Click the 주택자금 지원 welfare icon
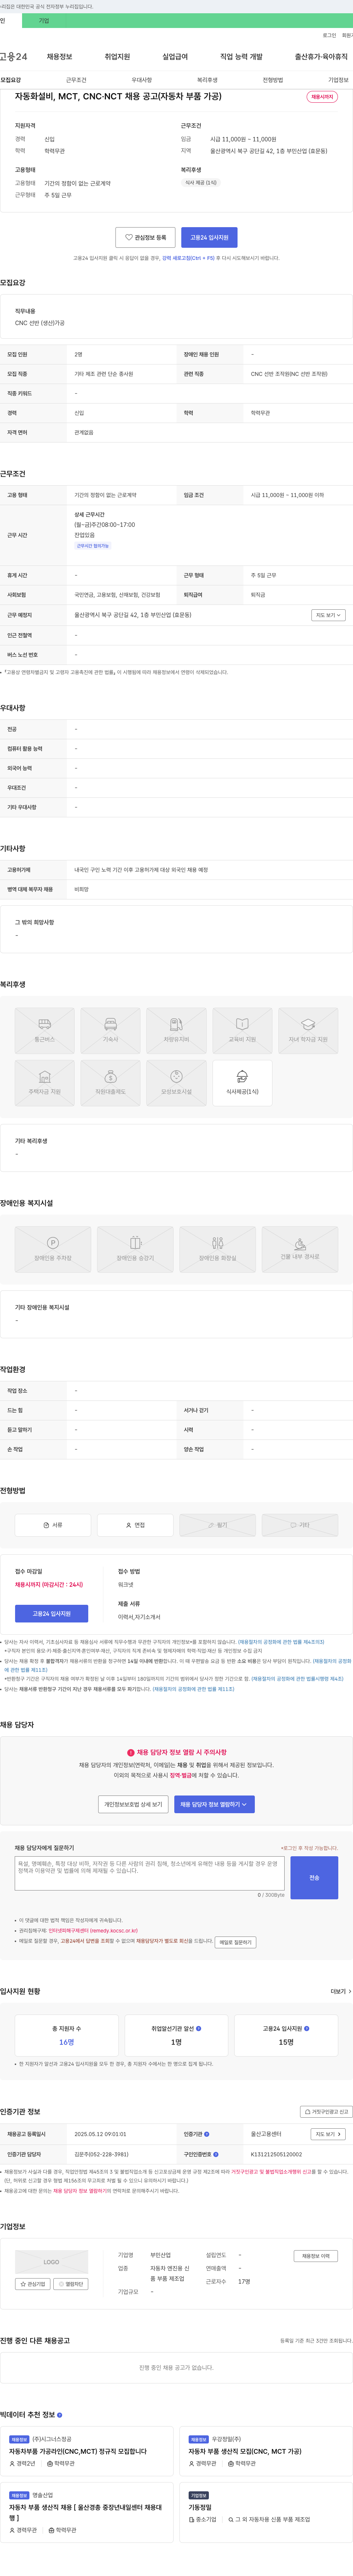Viewport: 353px width, 2576px height. coord(45,1083)
